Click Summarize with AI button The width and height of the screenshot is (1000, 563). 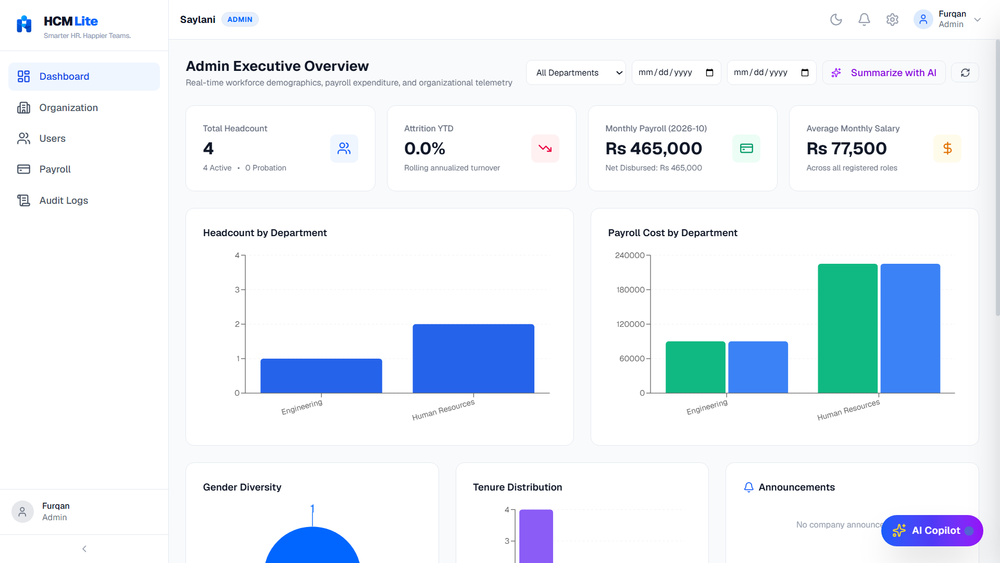(884, 72)
